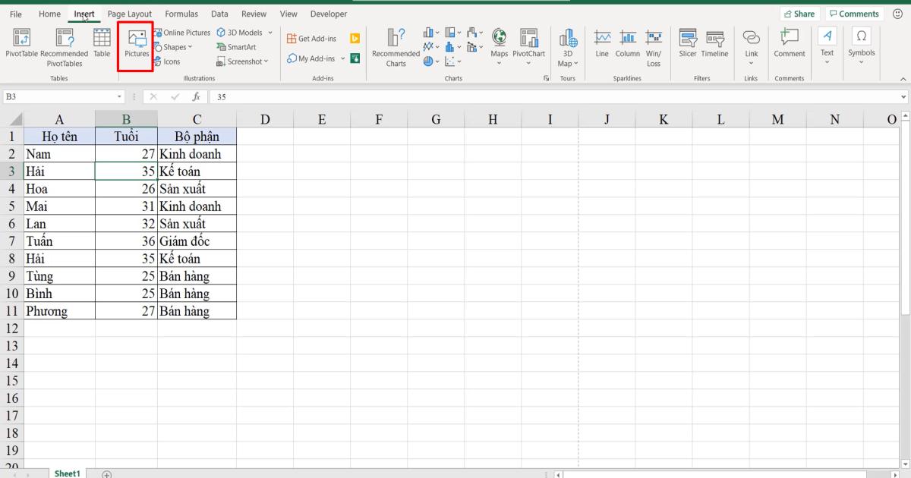Open Recommended Charts
911x478 pixels.
tap(395, 47)
